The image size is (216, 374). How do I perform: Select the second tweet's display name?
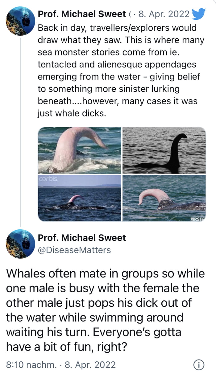tap(82, 238)
